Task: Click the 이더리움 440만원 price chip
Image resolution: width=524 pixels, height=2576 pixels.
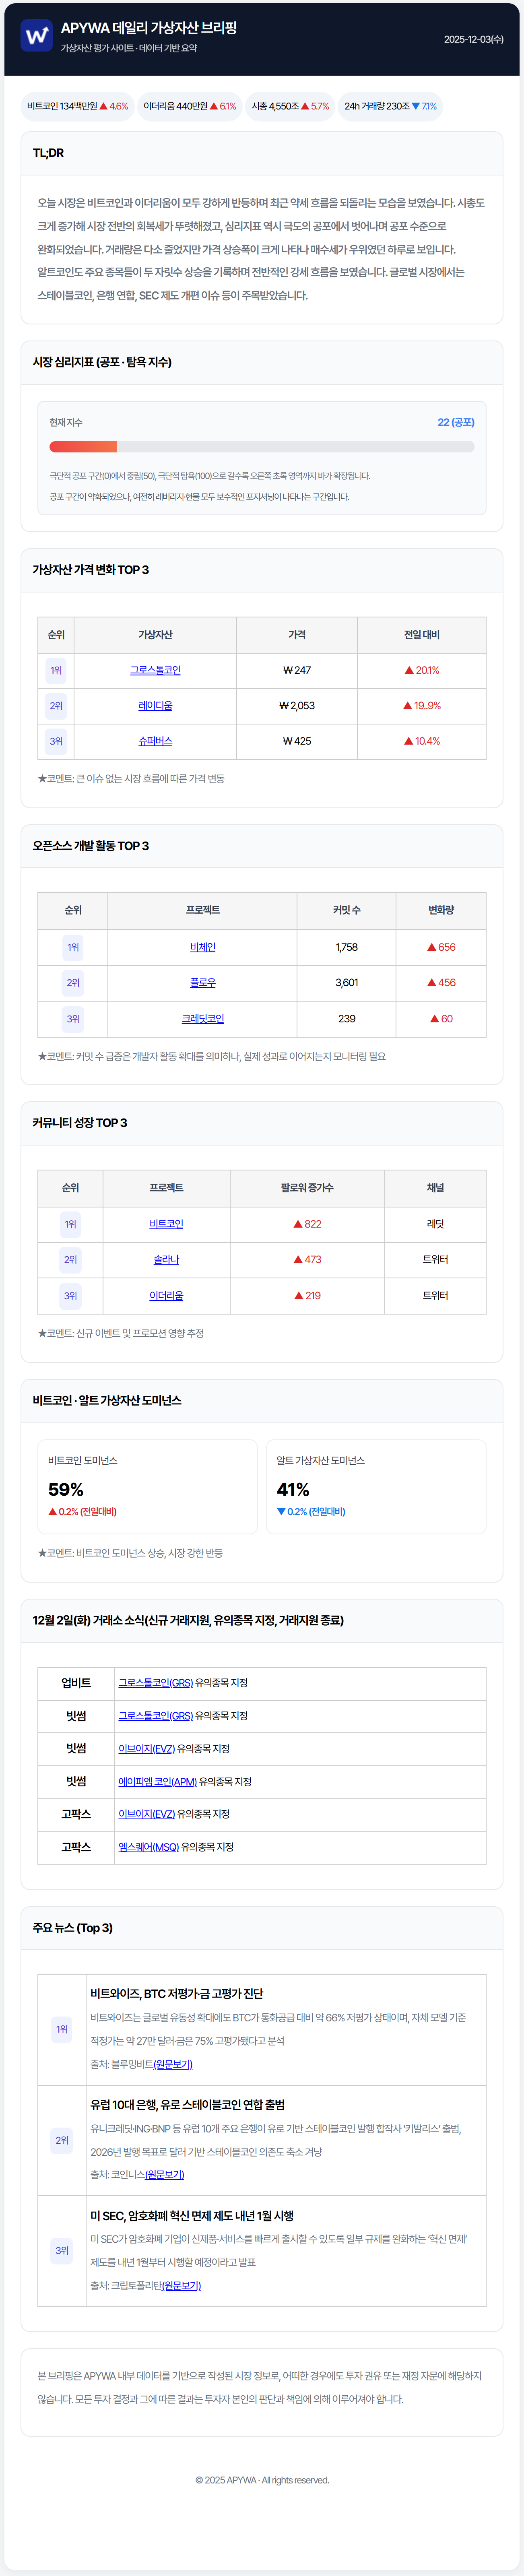Action: click(x=189, y=106)
